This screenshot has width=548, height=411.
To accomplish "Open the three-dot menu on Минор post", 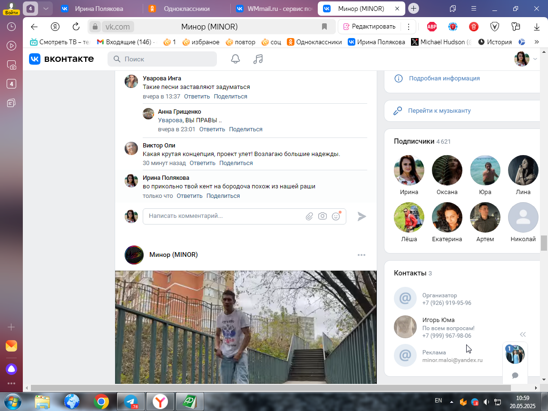I will [362, 255].
